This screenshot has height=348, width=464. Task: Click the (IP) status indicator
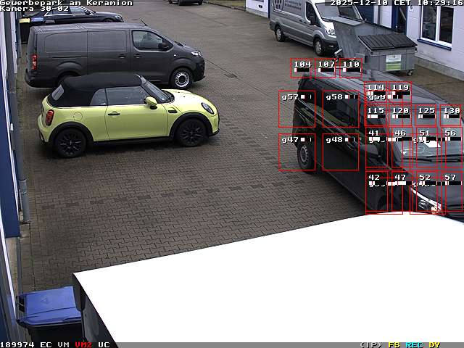[x=370, y=344]
